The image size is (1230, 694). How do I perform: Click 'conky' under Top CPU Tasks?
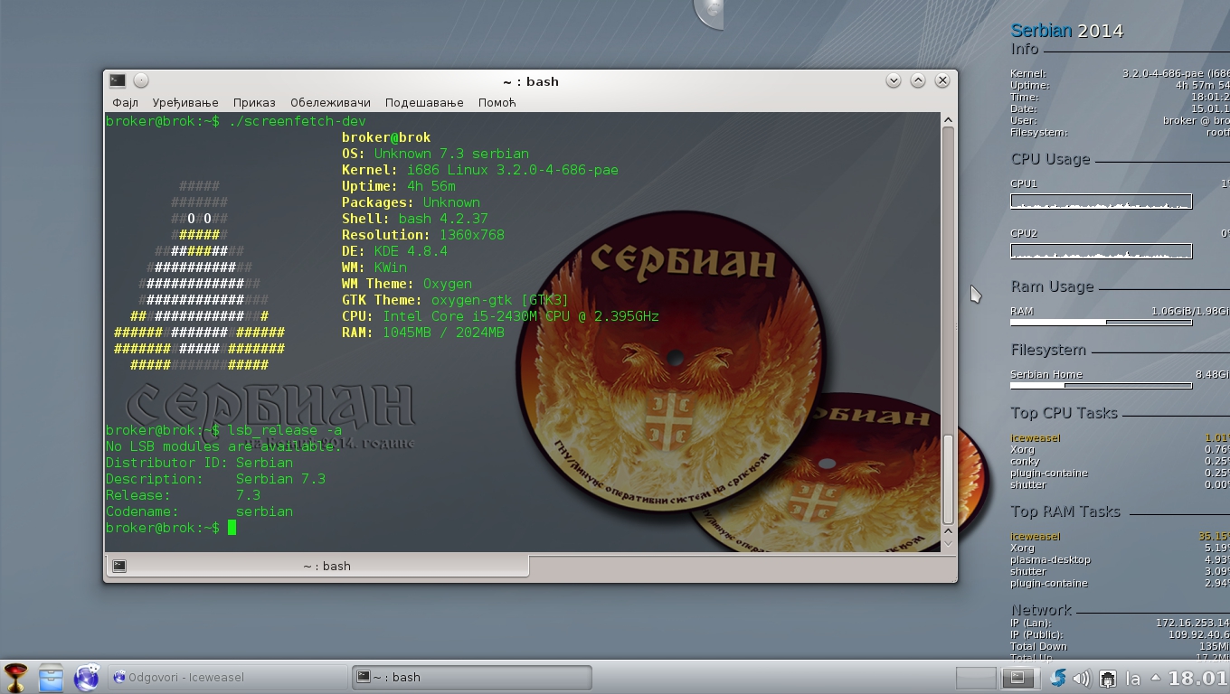pyautogui.click(x=1025, y=461)
